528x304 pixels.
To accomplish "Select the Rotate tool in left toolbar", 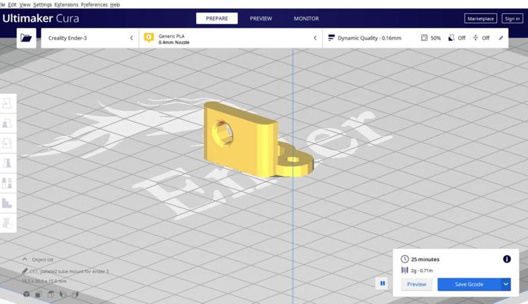I will [x=7, y=143].
